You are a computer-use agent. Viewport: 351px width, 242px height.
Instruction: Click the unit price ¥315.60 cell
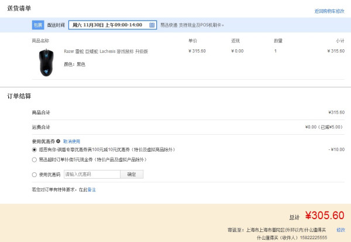[197, 51]
